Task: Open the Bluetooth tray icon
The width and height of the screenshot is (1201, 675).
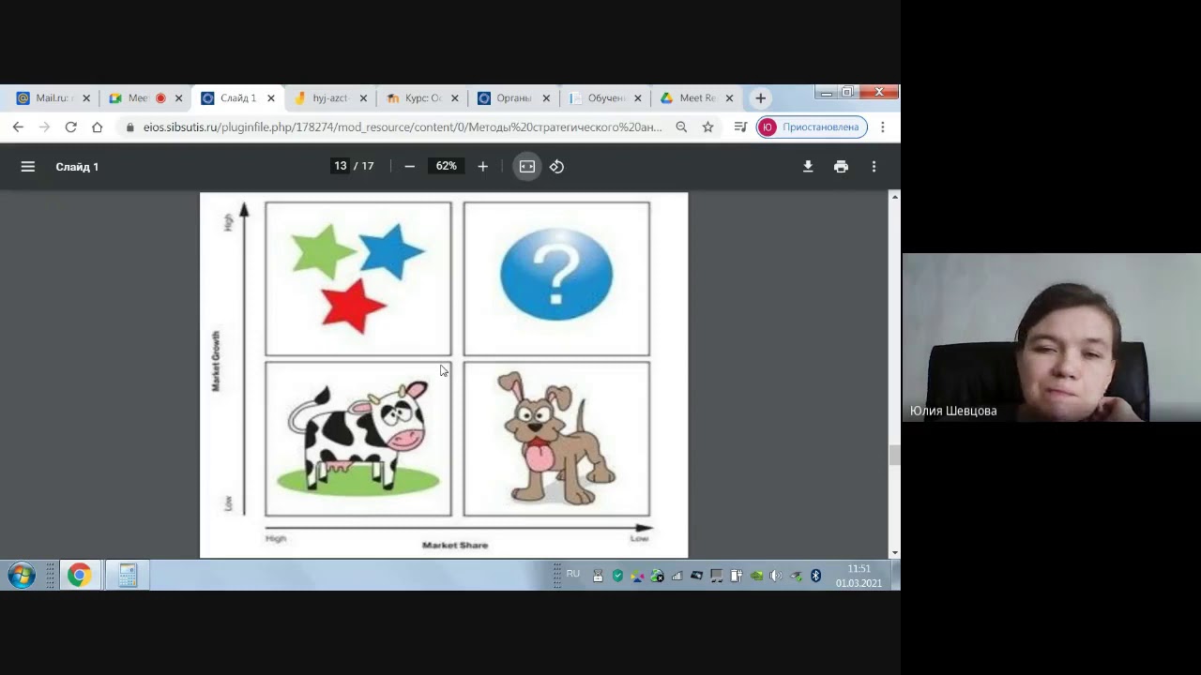Action: click(x=815, y=576)
